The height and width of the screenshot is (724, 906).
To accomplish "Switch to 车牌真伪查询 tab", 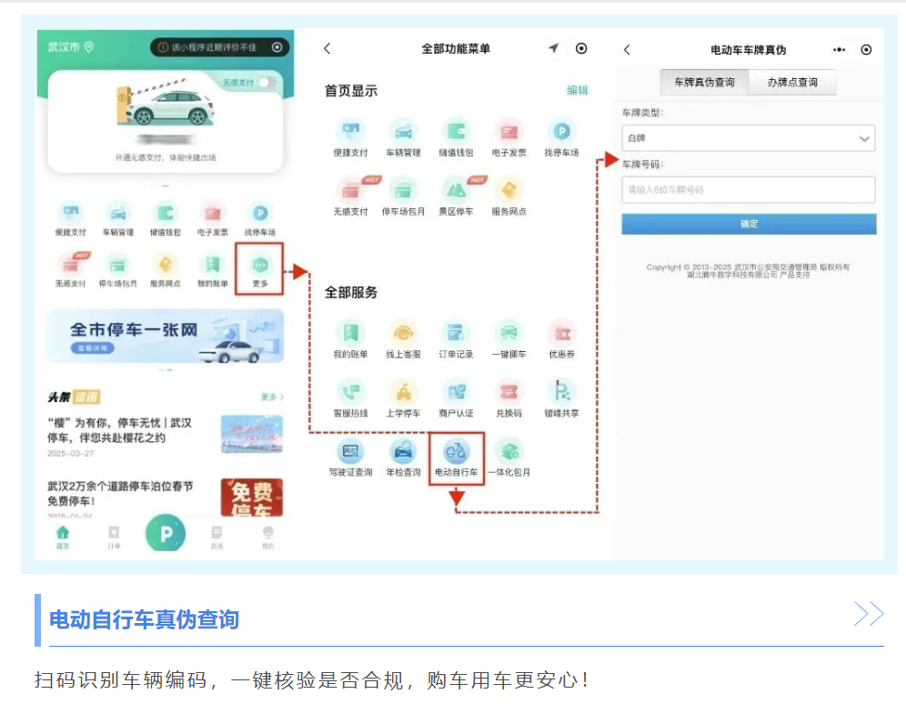I will [x=704, y=82].
